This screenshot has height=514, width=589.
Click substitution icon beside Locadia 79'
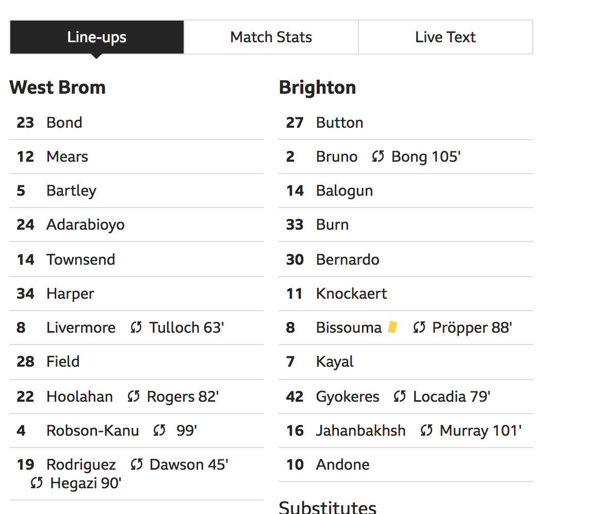tap(400, 396)
